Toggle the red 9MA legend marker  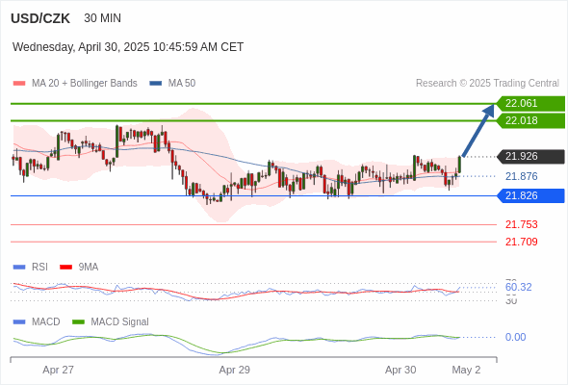coord(65,268)
